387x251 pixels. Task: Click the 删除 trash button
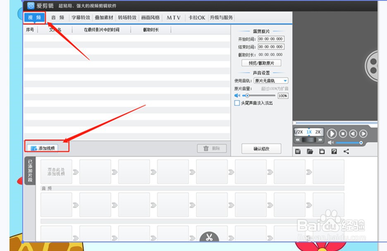tap(212, 148)
